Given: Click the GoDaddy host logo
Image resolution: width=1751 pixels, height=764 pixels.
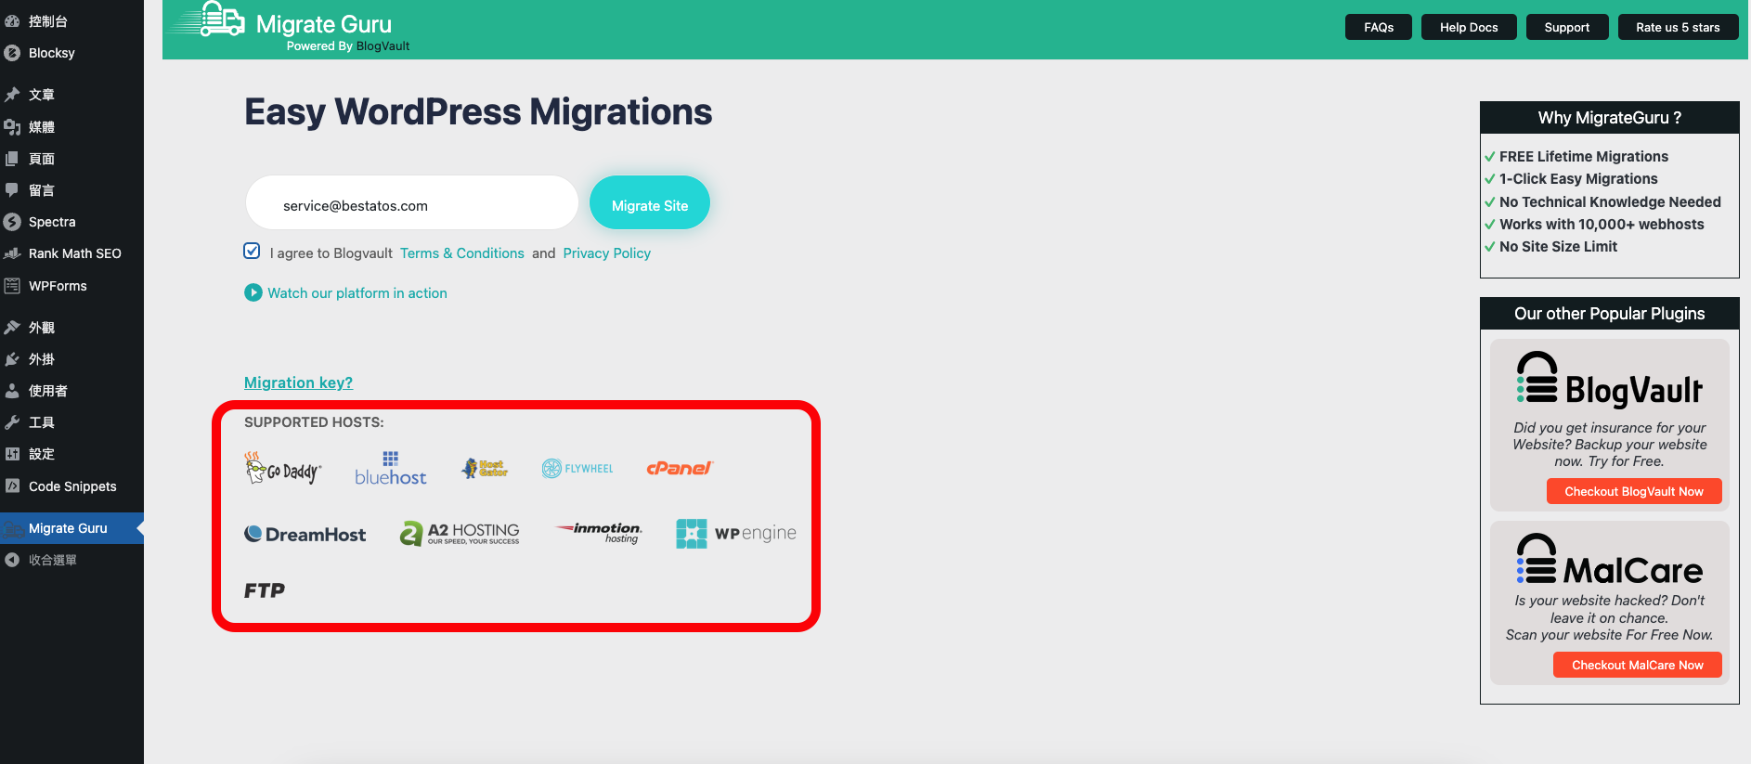Looking at the screenshot, I should (x=282, y=468).
